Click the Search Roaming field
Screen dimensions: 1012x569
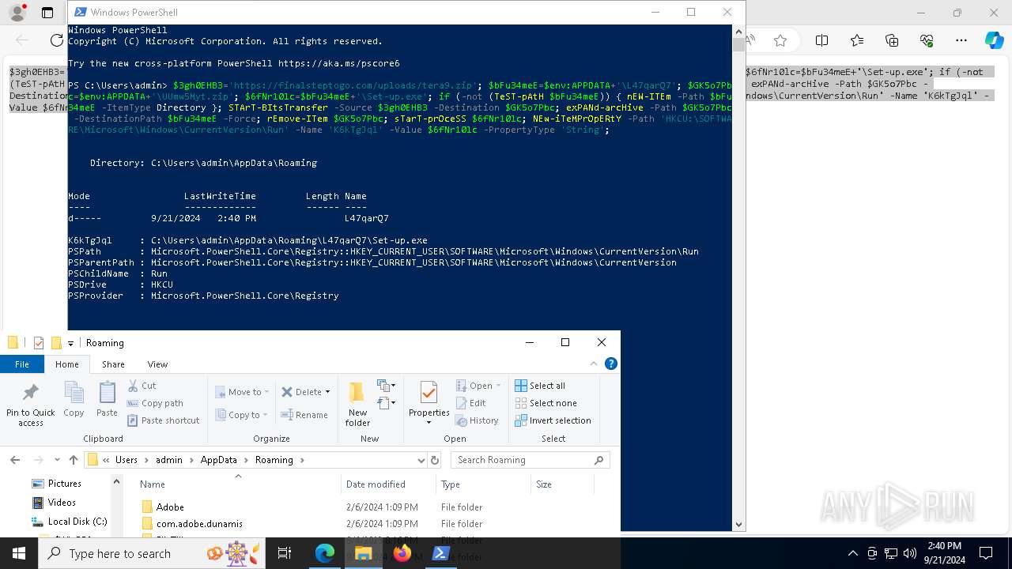[530, 460]
